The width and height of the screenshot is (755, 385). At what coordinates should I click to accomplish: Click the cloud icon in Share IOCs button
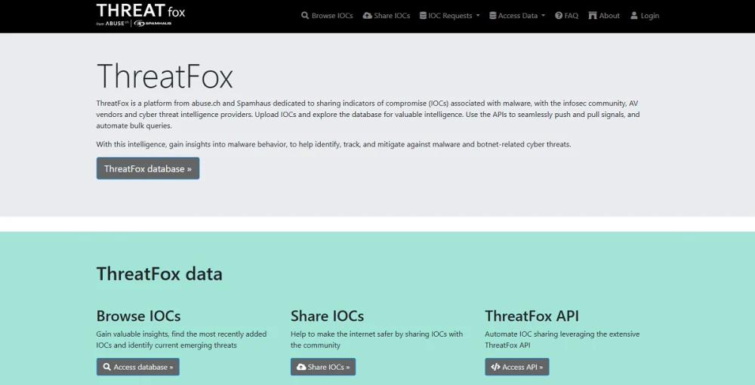301,367
